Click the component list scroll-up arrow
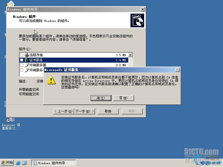The width and height of the screenshot is (223, 167). (130, 55)
